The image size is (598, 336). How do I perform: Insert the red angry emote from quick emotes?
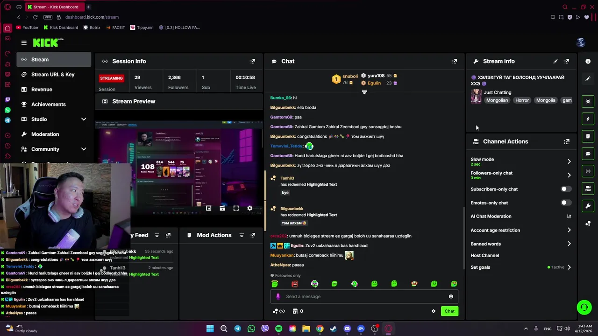click(x=294, y=284)
